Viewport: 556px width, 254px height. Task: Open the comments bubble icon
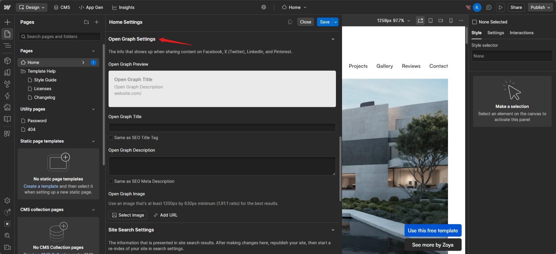[x=489, y=7]
